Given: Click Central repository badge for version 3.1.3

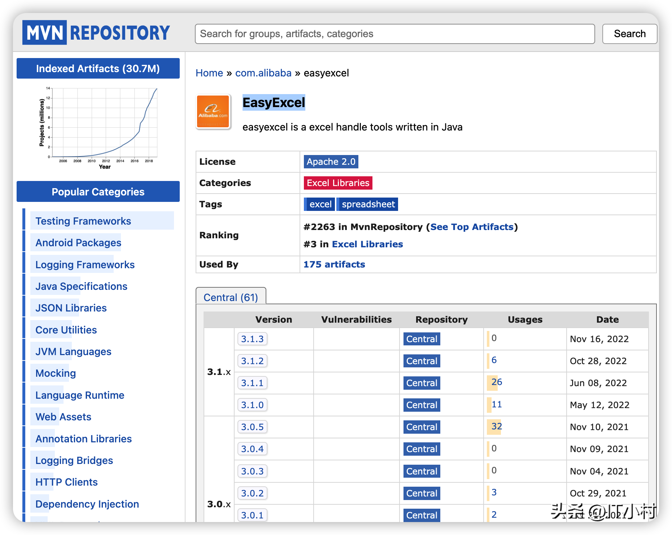Looking at the screenshot, I should (x=422, y=339).
